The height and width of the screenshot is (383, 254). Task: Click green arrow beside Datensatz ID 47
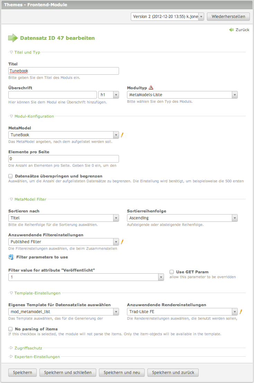(x=13, y=38)
